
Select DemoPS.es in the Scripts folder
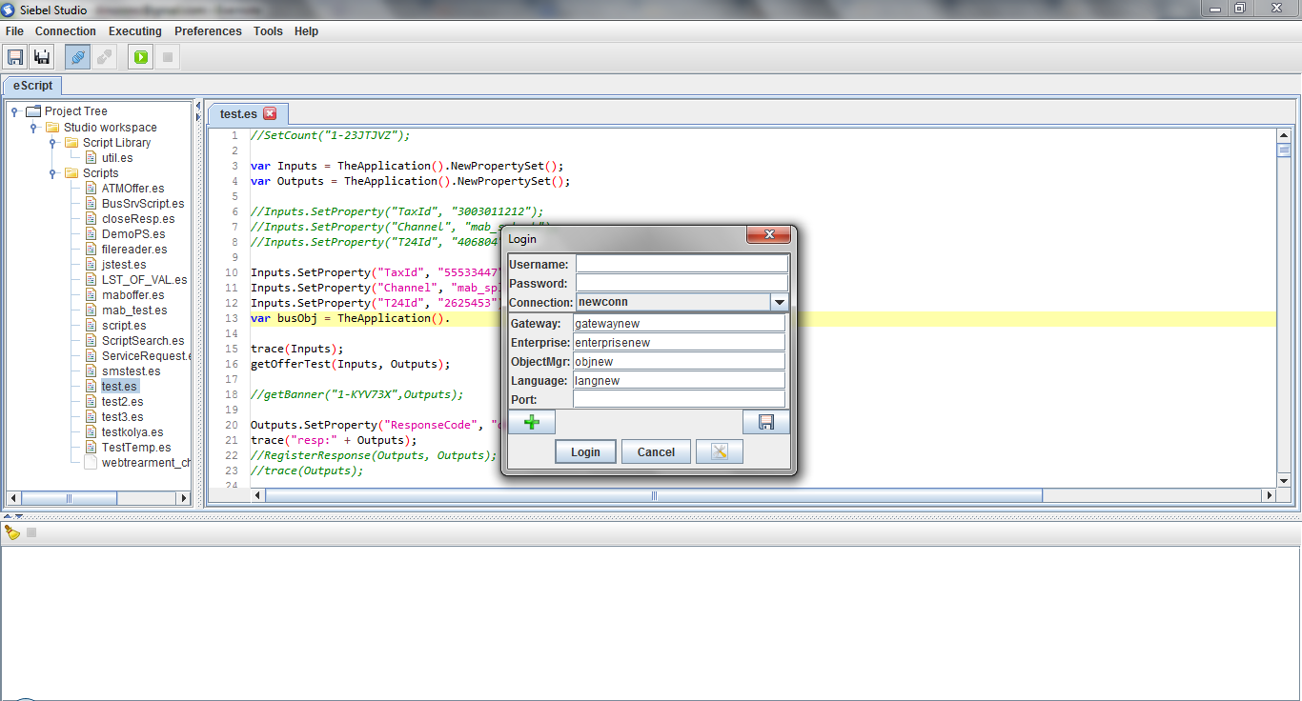[133, 233]
